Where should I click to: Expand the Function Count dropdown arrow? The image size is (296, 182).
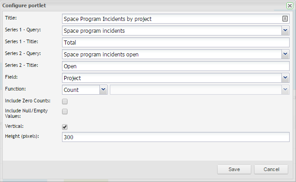(103, 90)
